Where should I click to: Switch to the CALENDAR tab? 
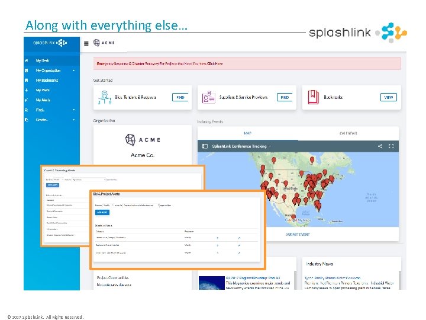tap(348, 133)
